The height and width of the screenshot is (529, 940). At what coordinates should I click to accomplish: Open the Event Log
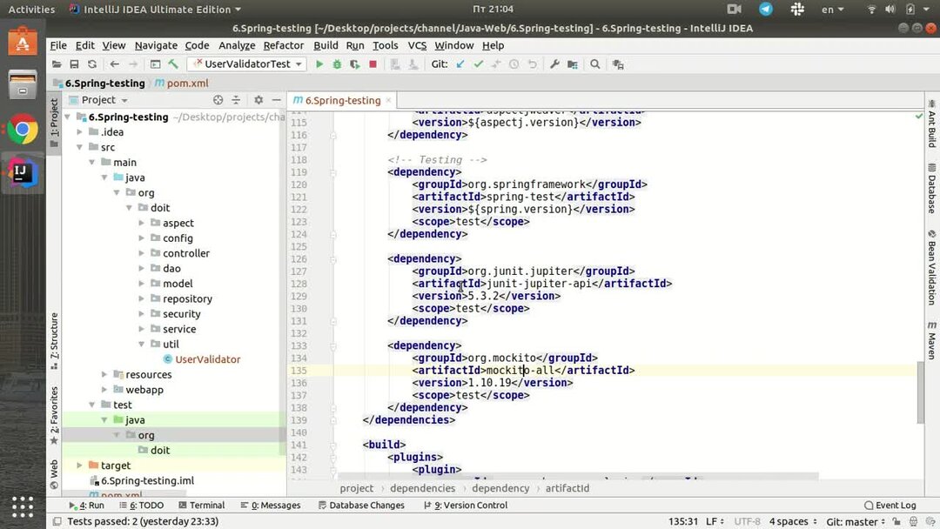tap(890, 505)
